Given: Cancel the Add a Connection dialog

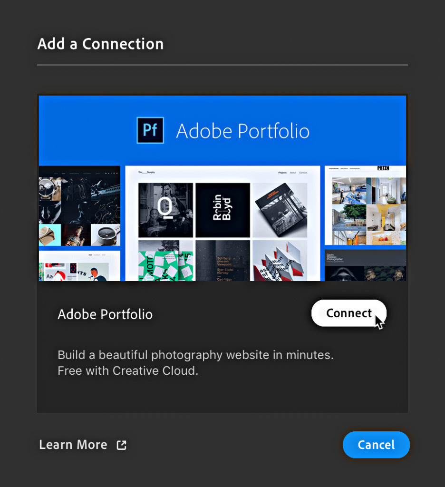Looking at the screenshot, I should tap(376, 445).
